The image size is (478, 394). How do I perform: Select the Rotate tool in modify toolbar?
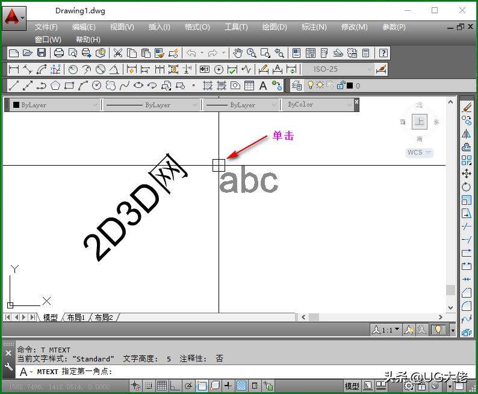pos(467,187)
